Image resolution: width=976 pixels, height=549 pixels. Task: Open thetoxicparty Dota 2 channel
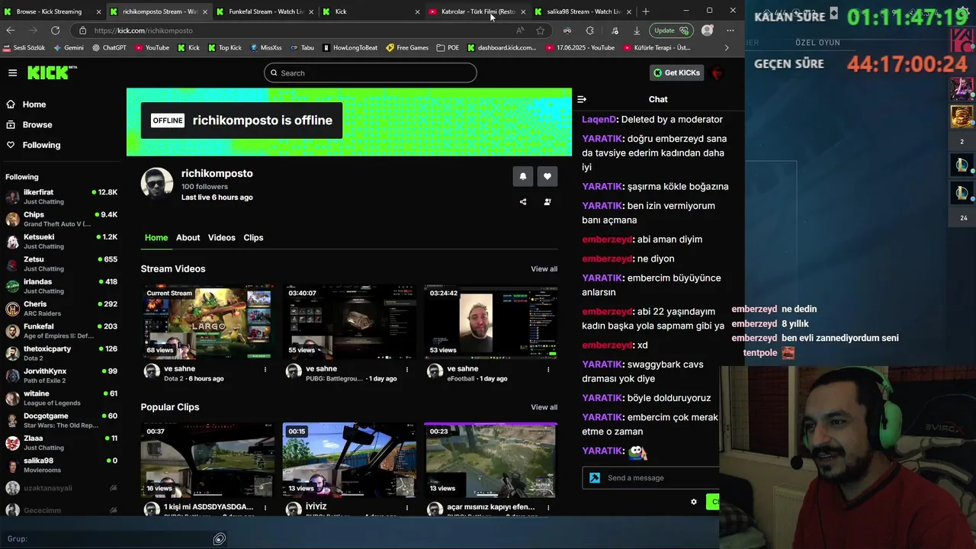(61, 353)
